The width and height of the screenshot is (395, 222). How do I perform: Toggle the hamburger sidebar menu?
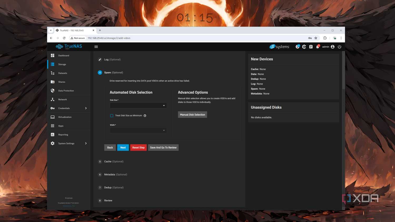pos(96,47)
